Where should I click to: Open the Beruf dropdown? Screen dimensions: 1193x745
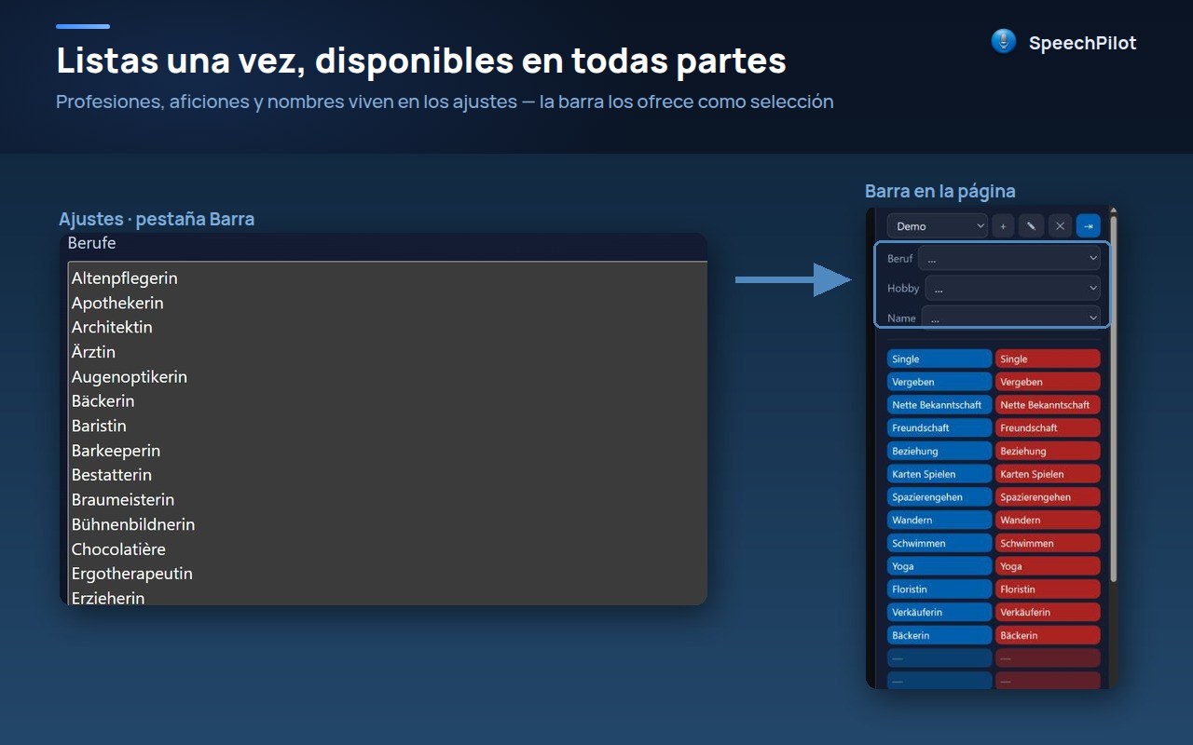1009,259
